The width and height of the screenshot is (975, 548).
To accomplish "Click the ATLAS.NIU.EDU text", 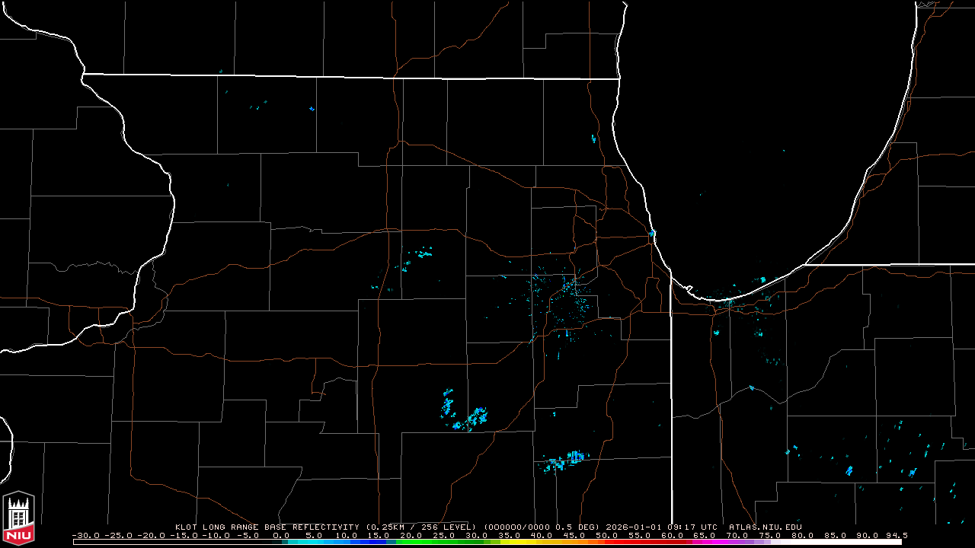I will (x=765, y=527).
